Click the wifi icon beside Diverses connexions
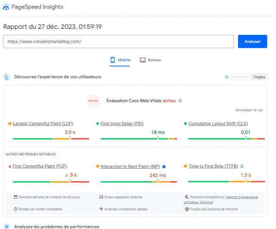 pos(101,209)
